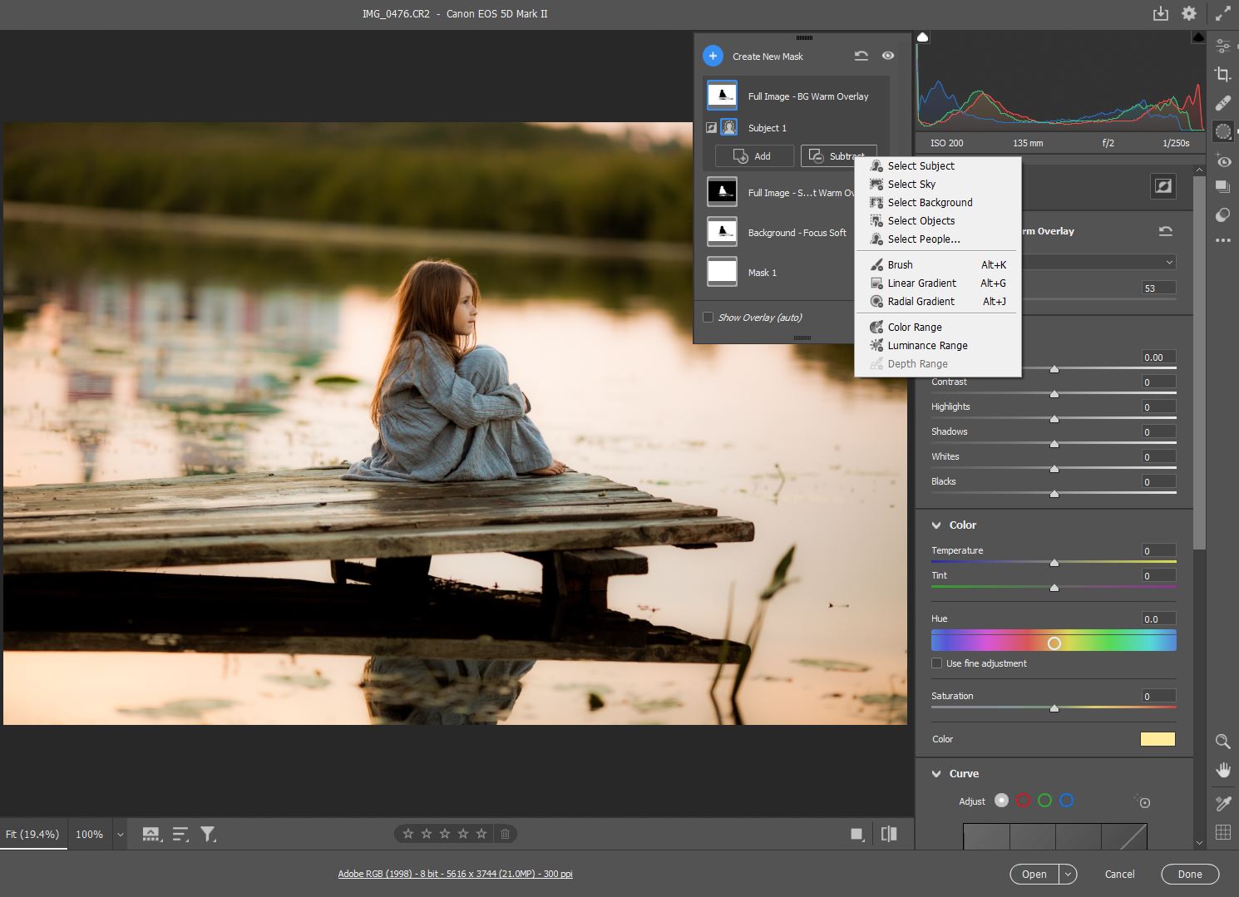Enable Show Overlay (auto) checkbox
This screenshot has width=1239, height=897.
708,317
